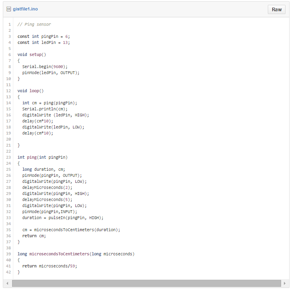Click the 'long duration, cm;' line
The height and width of the screenshot is (290, 292).
coord(44,169)
